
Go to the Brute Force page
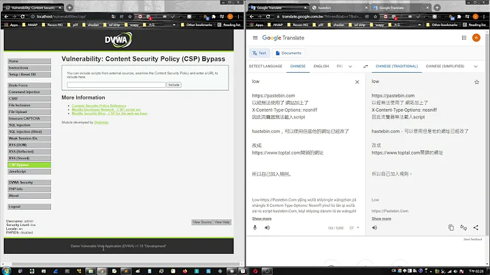point(29,85)
